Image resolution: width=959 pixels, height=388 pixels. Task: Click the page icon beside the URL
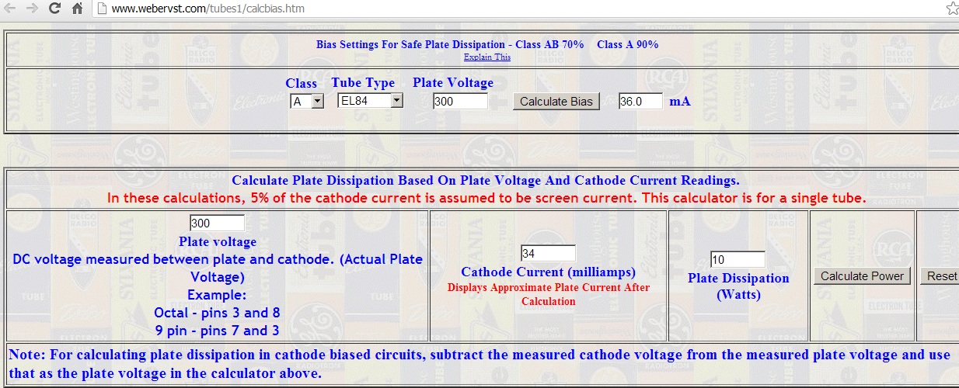(102, 9)
